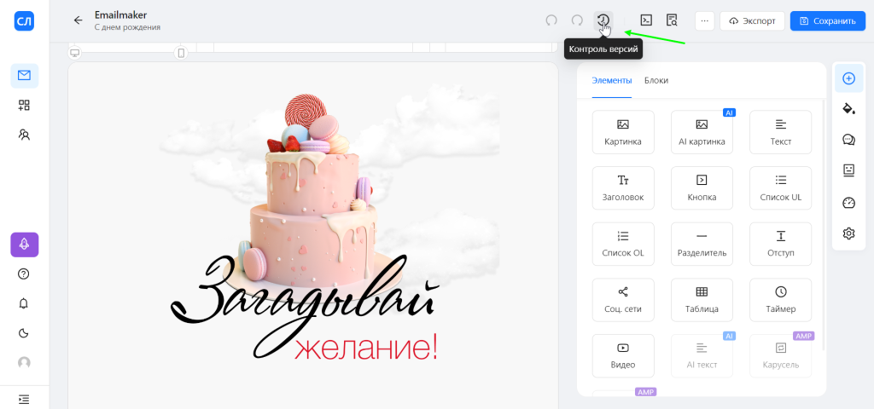Click the AI текст element

coord(702,356)
